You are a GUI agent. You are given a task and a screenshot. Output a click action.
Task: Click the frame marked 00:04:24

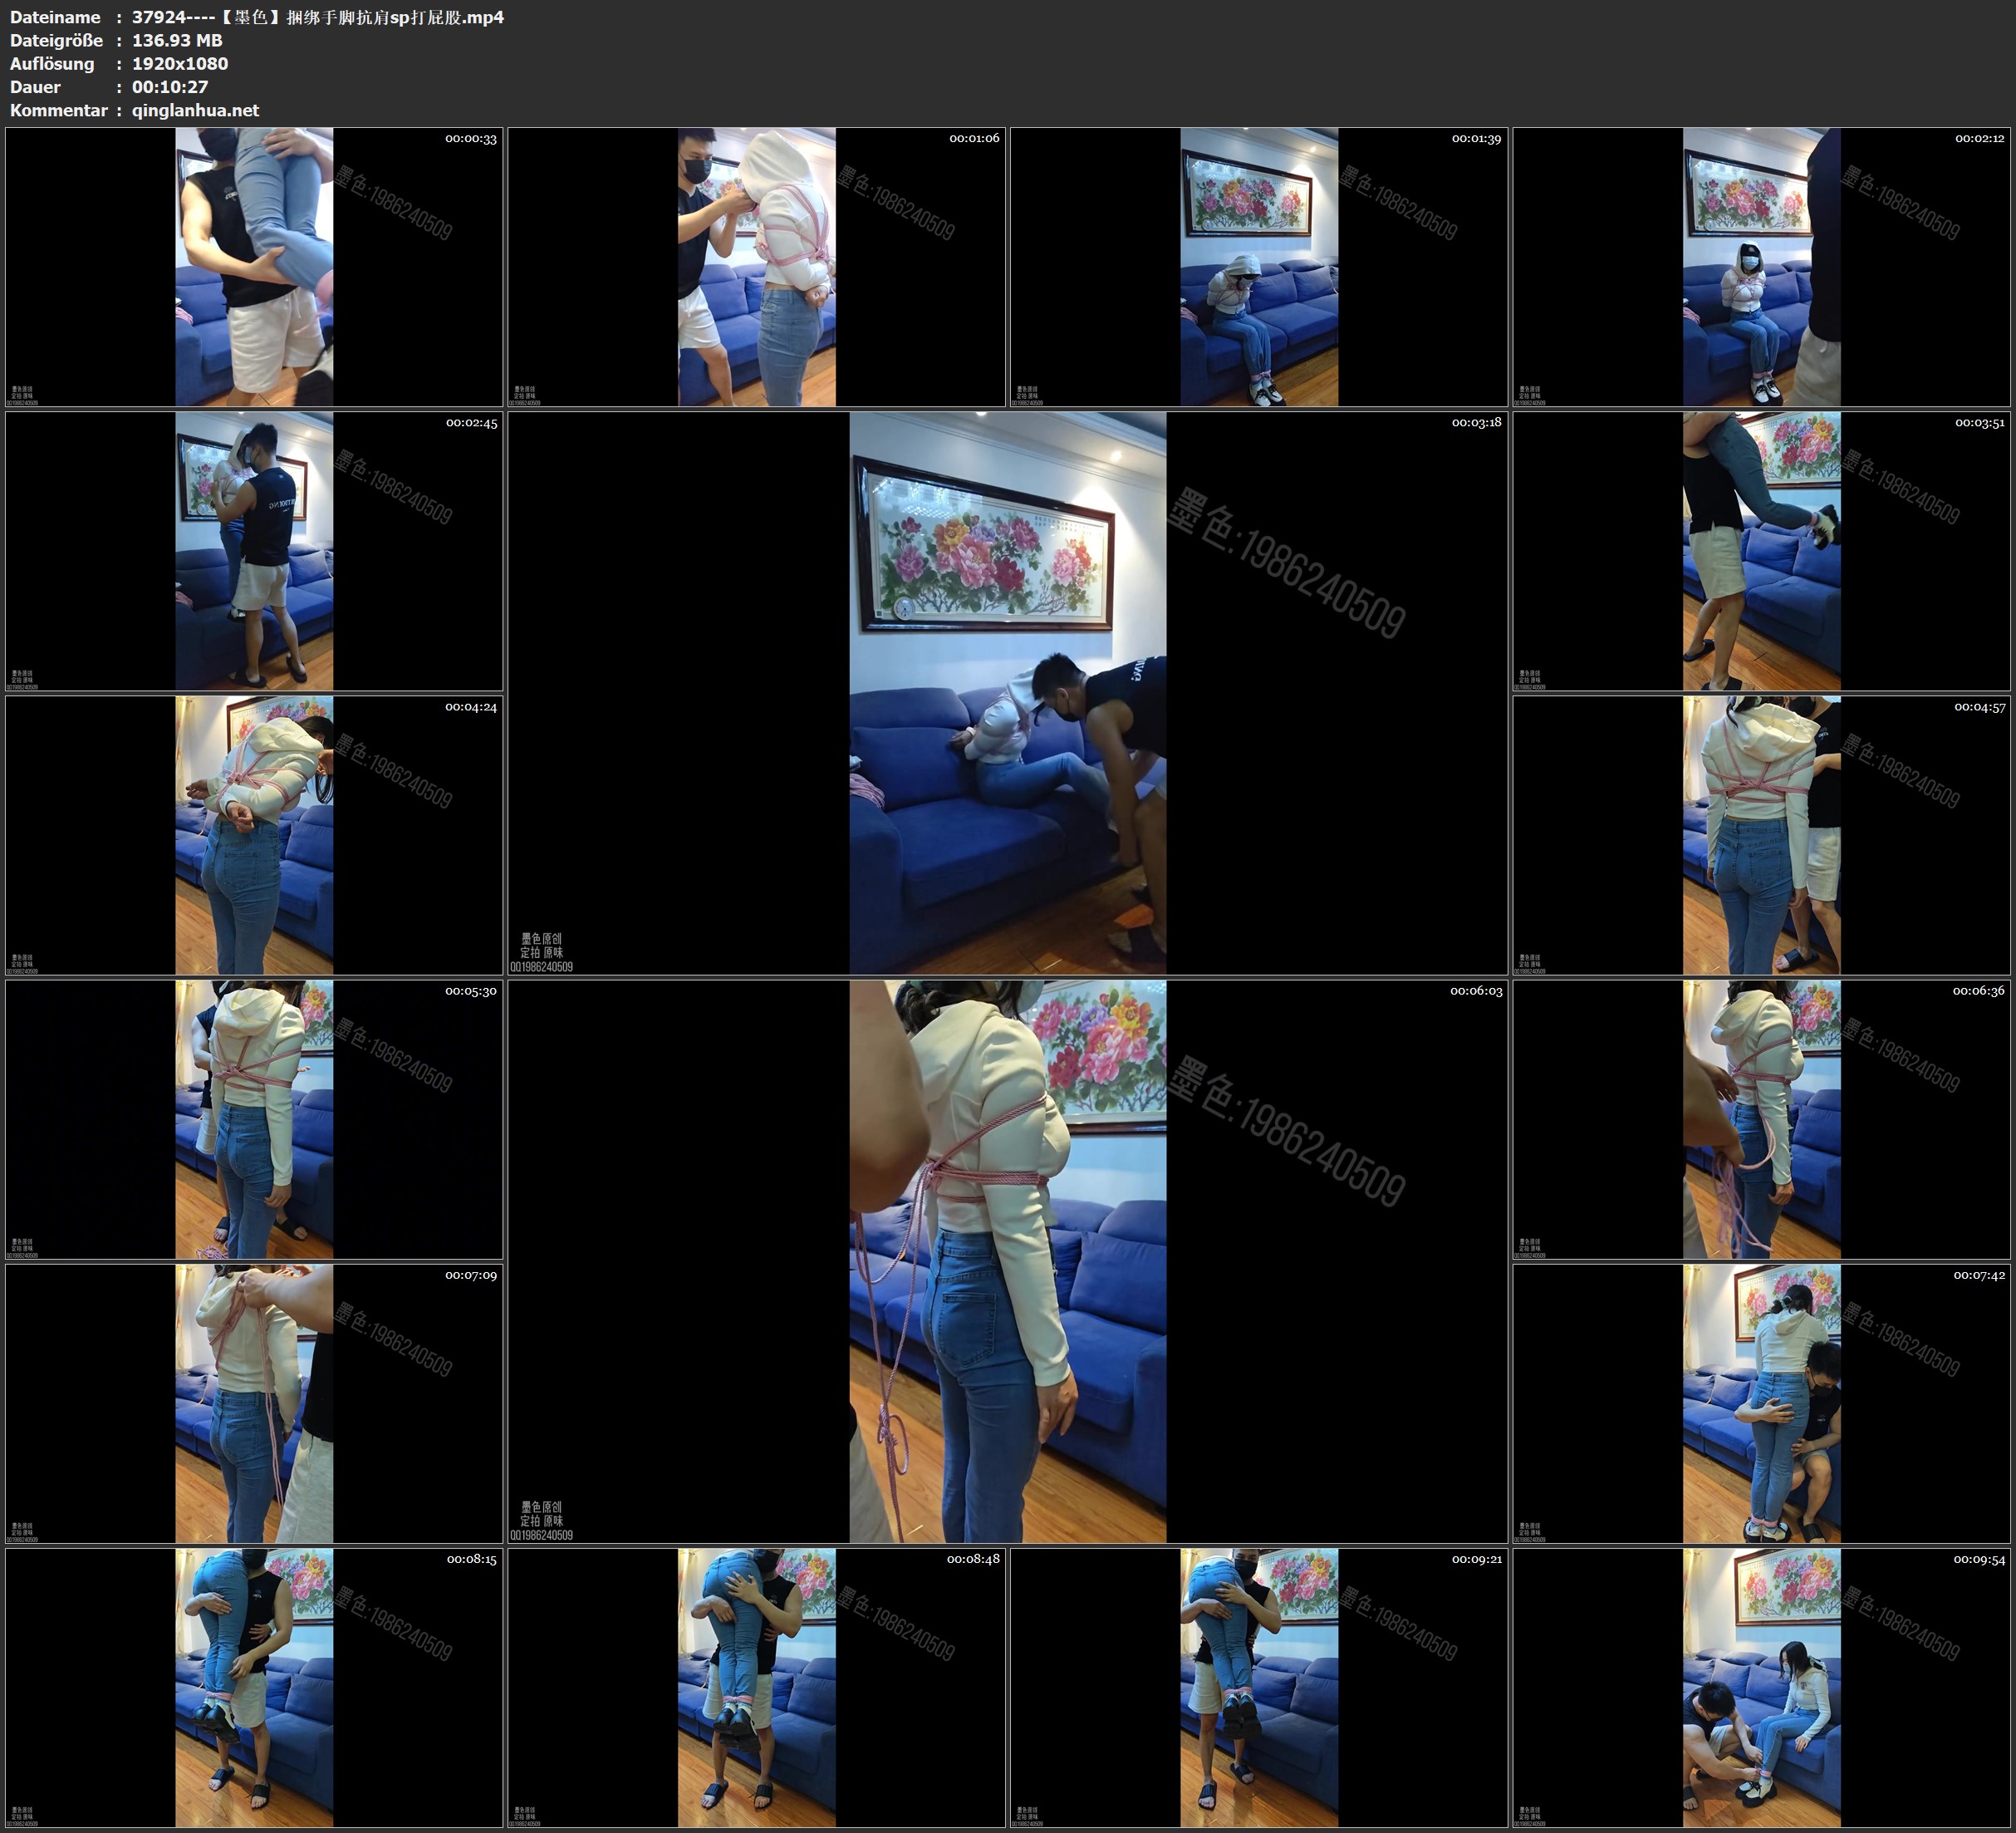(254, 834)
